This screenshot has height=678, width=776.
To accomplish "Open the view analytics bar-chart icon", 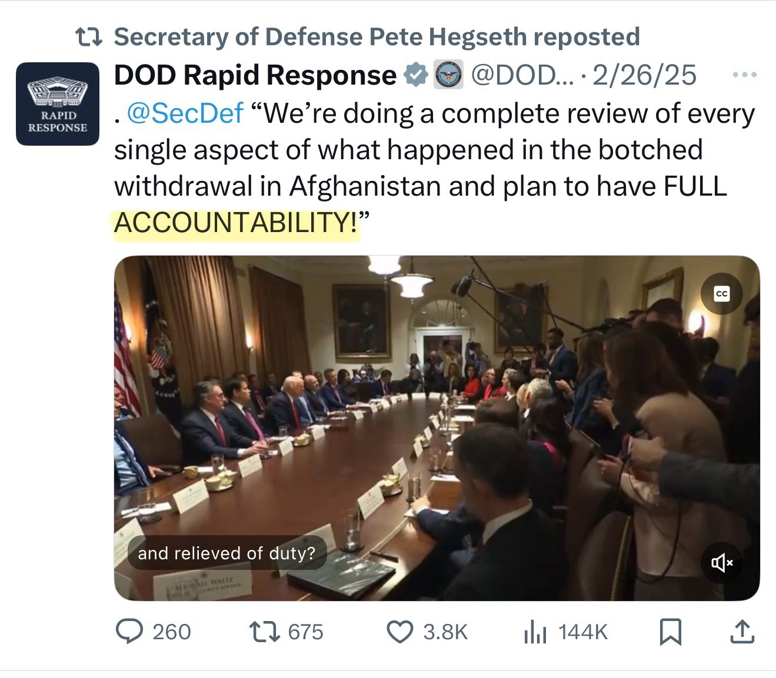I will [x=535, y=633].
